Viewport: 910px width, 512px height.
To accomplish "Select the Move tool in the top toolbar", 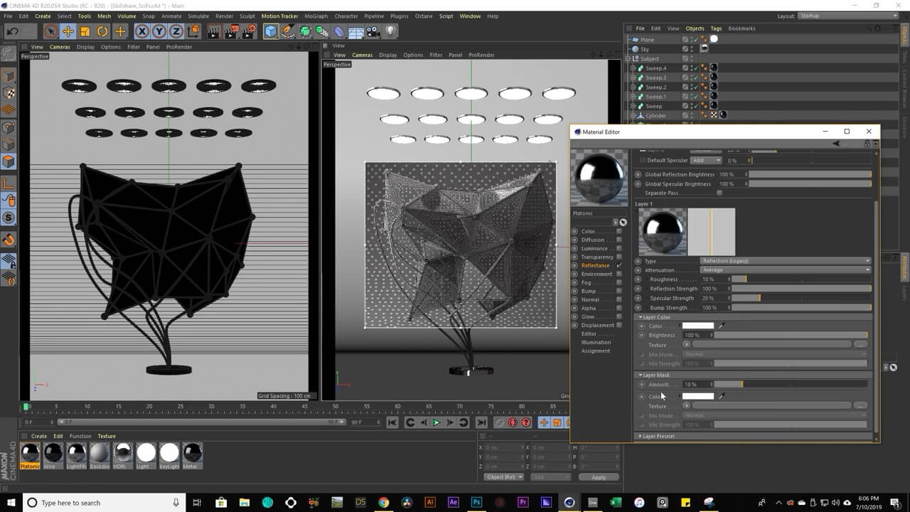I will (68, 31).
